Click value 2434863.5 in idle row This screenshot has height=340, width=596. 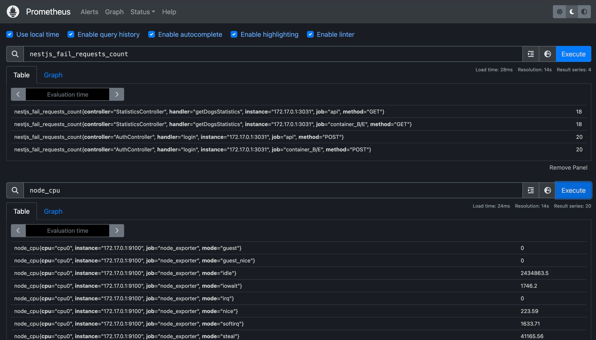pyautogui.click(x=534, y=273)
